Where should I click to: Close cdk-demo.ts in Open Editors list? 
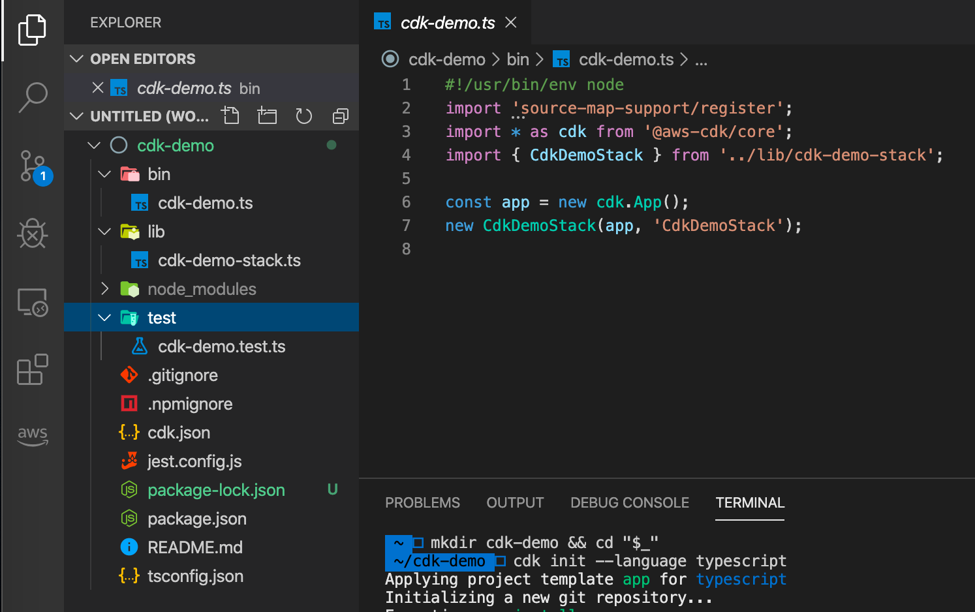point(98,87)
